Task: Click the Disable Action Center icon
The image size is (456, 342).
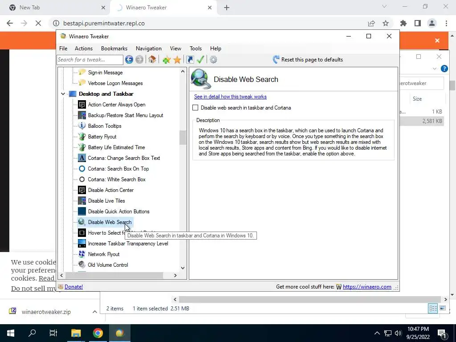Action: coord(82,190)
